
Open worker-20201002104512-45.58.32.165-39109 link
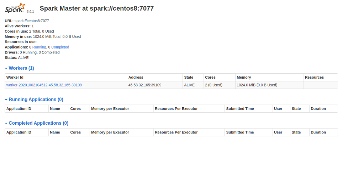(x=44, y=85)
